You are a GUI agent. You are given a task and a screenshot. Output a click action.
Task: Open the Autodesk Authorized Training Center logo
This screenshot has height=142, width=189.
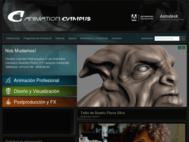click(172, 17)
